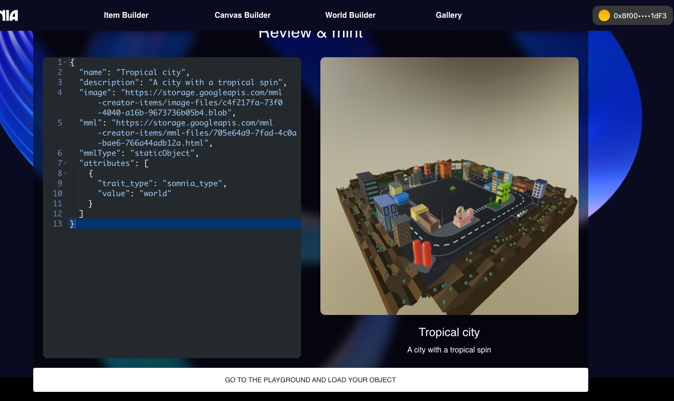Screen dimensions: 674x401
Task: Click the "mmlType" staticObject line
Action: (139, 153)
